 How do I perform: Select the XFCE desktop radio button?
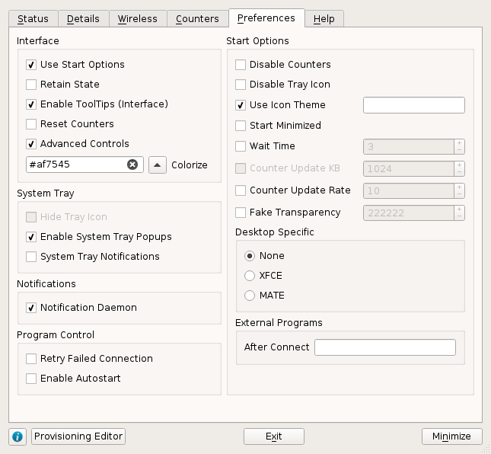click(x=250, y=276)
